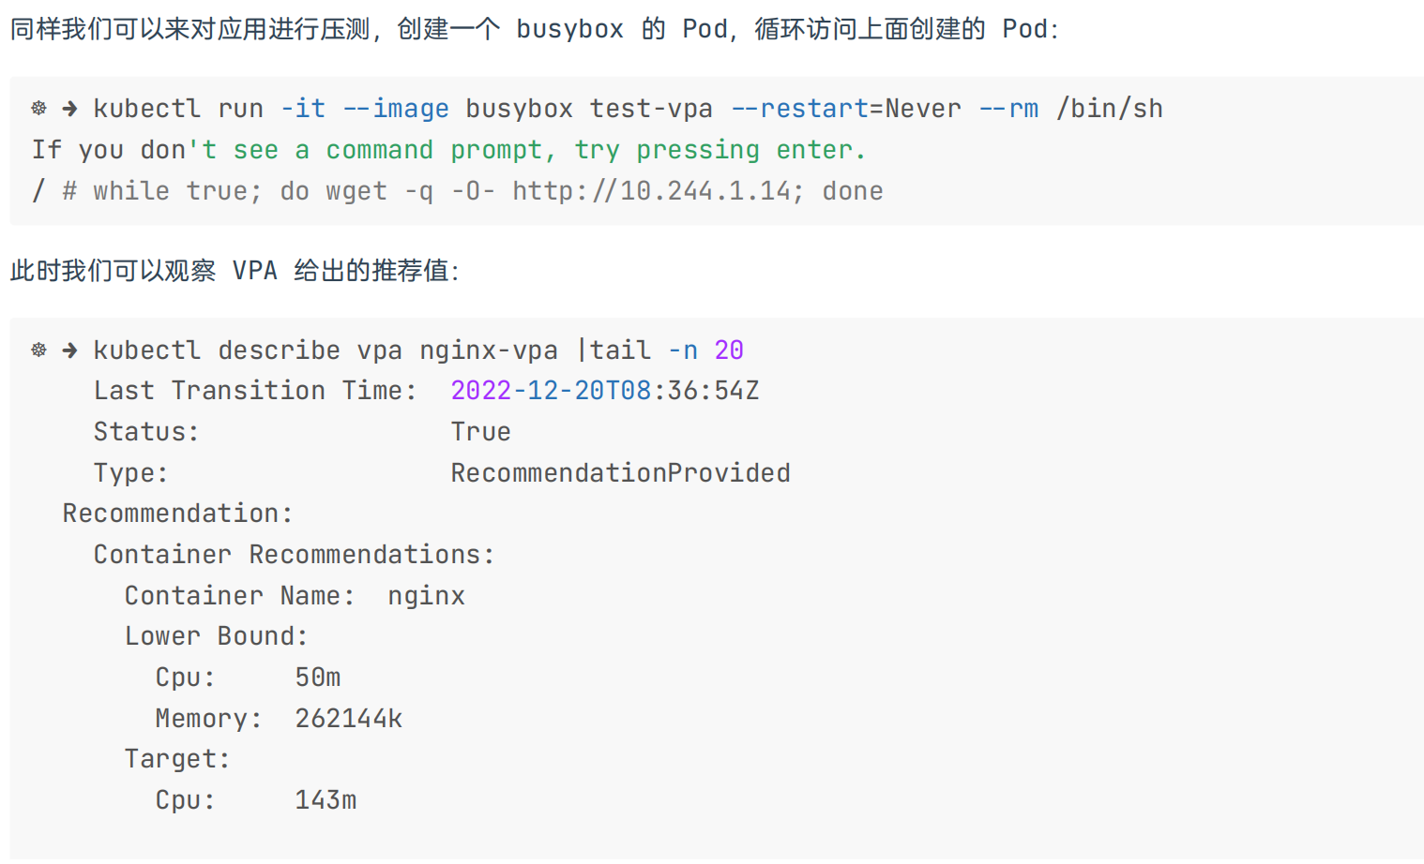Click the timestamp 2022-12-20T08:36:54Z
The height and width of the screenshot is (864, 1424).
(605, 391)
